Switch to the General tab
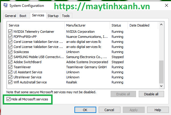Screen dimensions: 171x115 [10, 16]
